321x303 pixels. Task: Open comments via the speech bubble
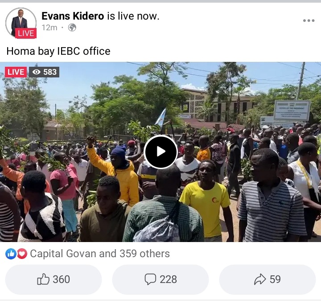[x=160, y=279]
